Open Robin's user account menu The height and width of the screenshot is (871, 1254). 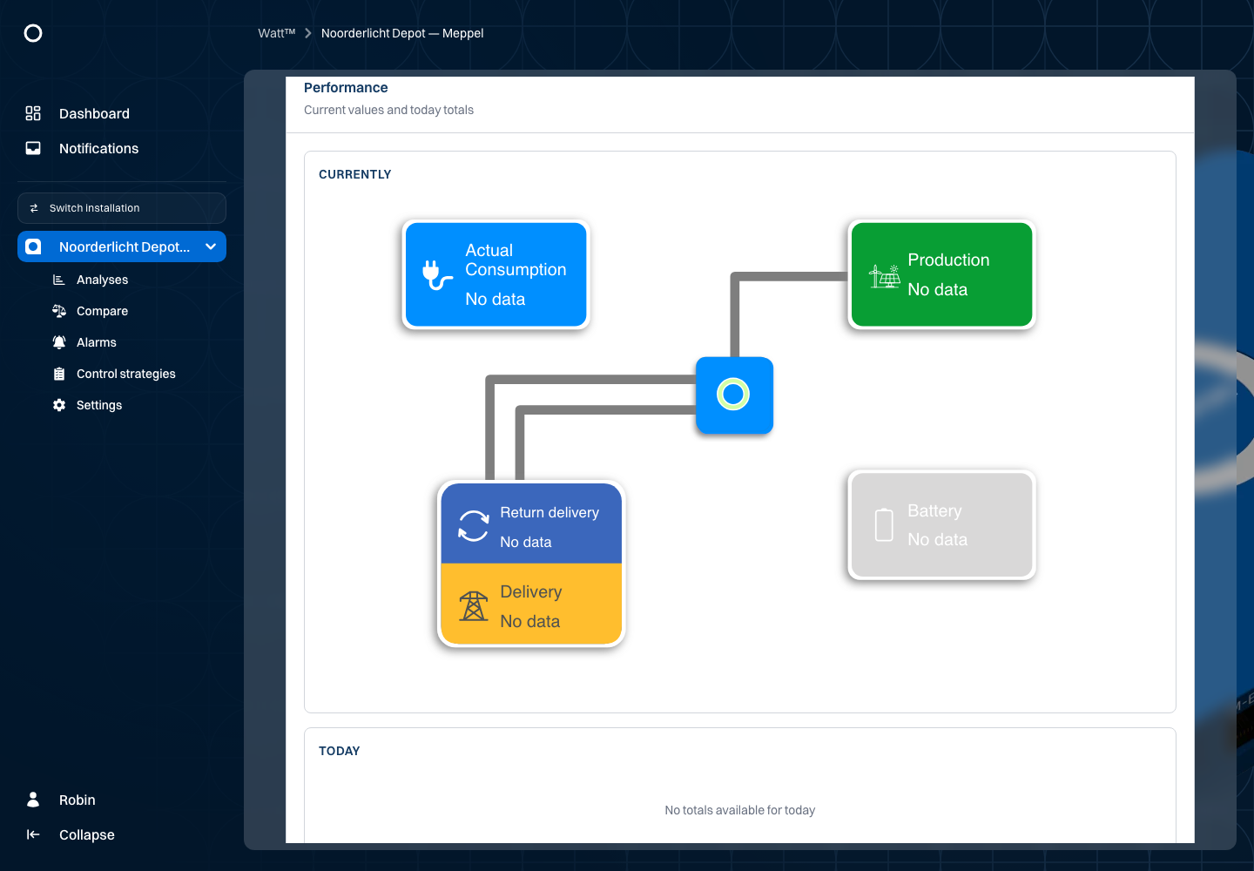pos(122,800)
